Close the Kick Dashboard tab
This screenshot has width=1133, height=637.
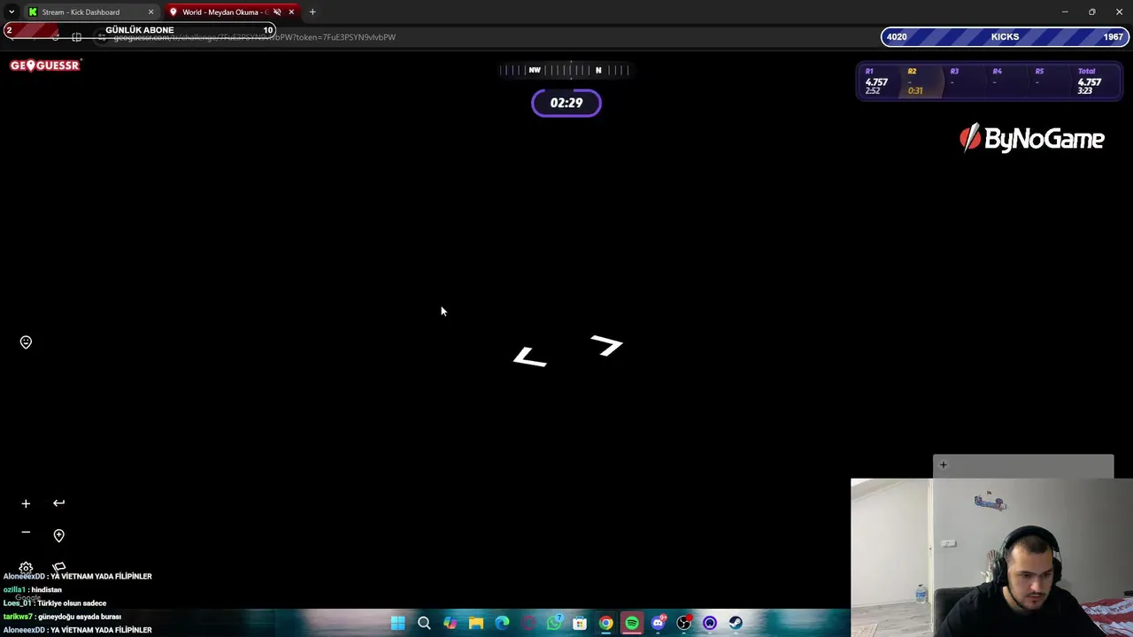pos(150,12)
